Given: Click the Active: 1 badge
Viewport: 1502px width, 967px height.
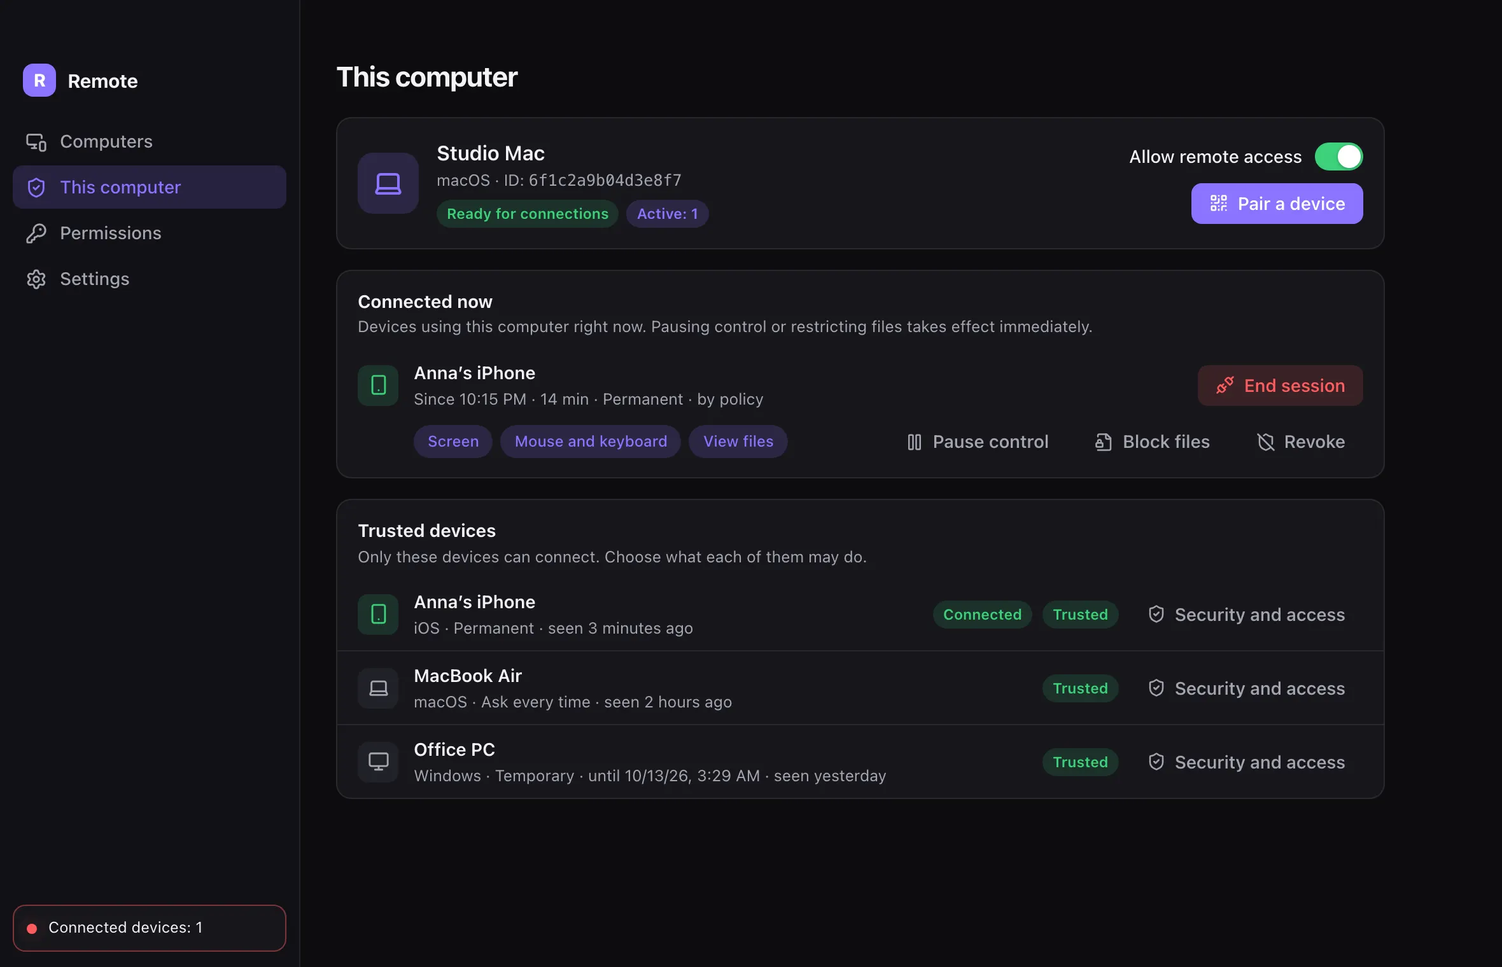Looking at the screenshot, I should (668, 214).
